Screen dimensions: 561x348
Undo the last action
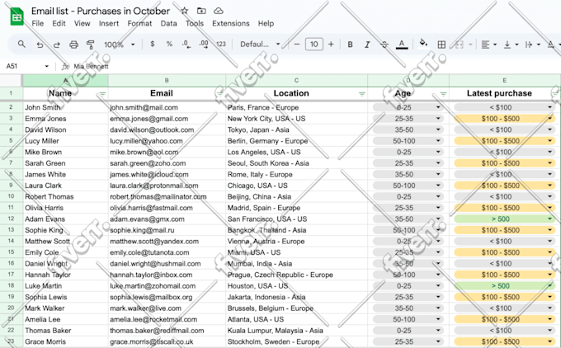pyautogui.click(x=40, y=45)
